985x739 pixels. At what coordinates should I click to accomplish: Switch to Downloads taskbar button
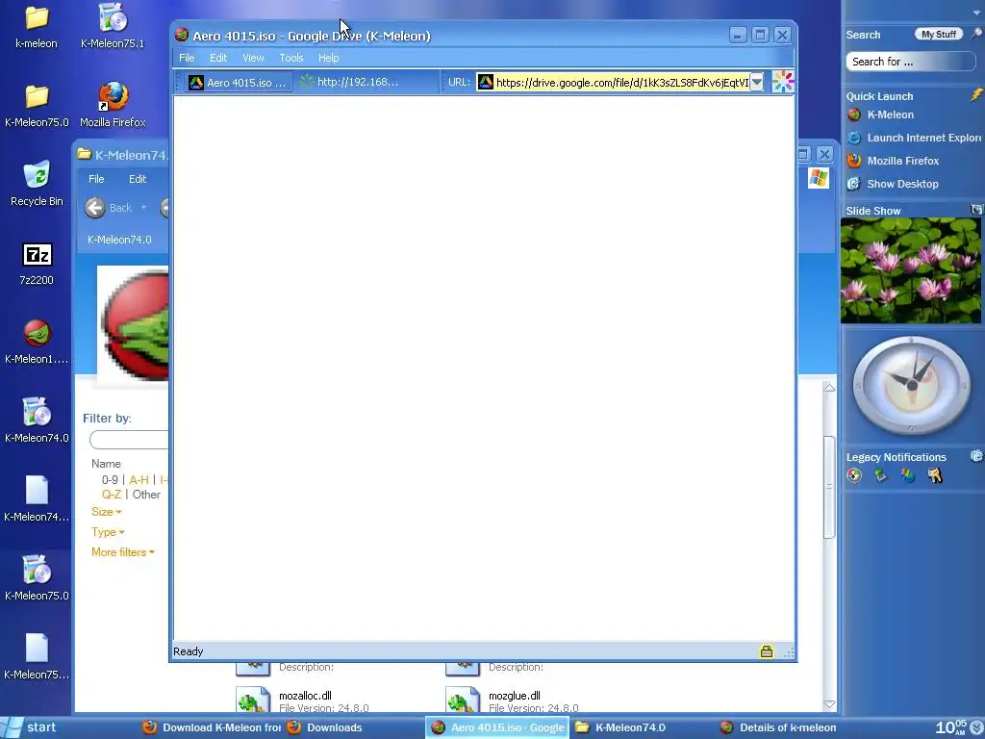(x=352, y=727)
